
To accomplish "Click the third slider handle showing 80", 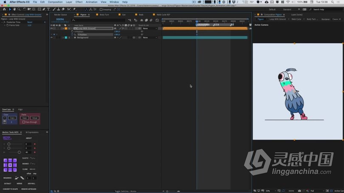I will click(x=19, y=152).
